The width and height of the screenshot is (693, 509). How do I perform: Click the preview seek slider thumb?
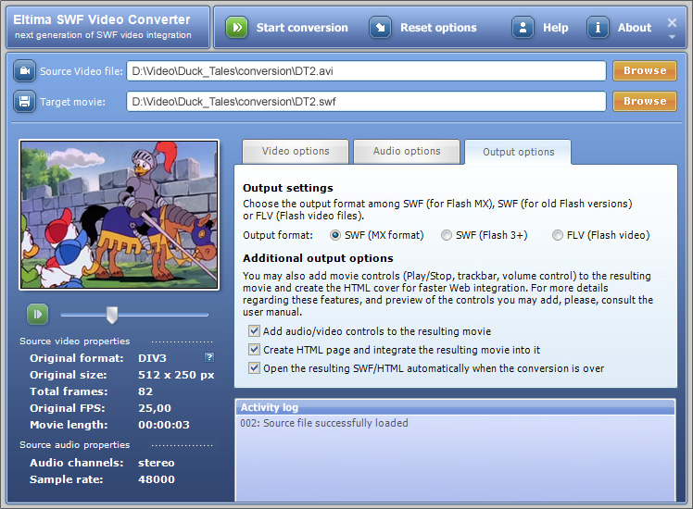[112, 315]
